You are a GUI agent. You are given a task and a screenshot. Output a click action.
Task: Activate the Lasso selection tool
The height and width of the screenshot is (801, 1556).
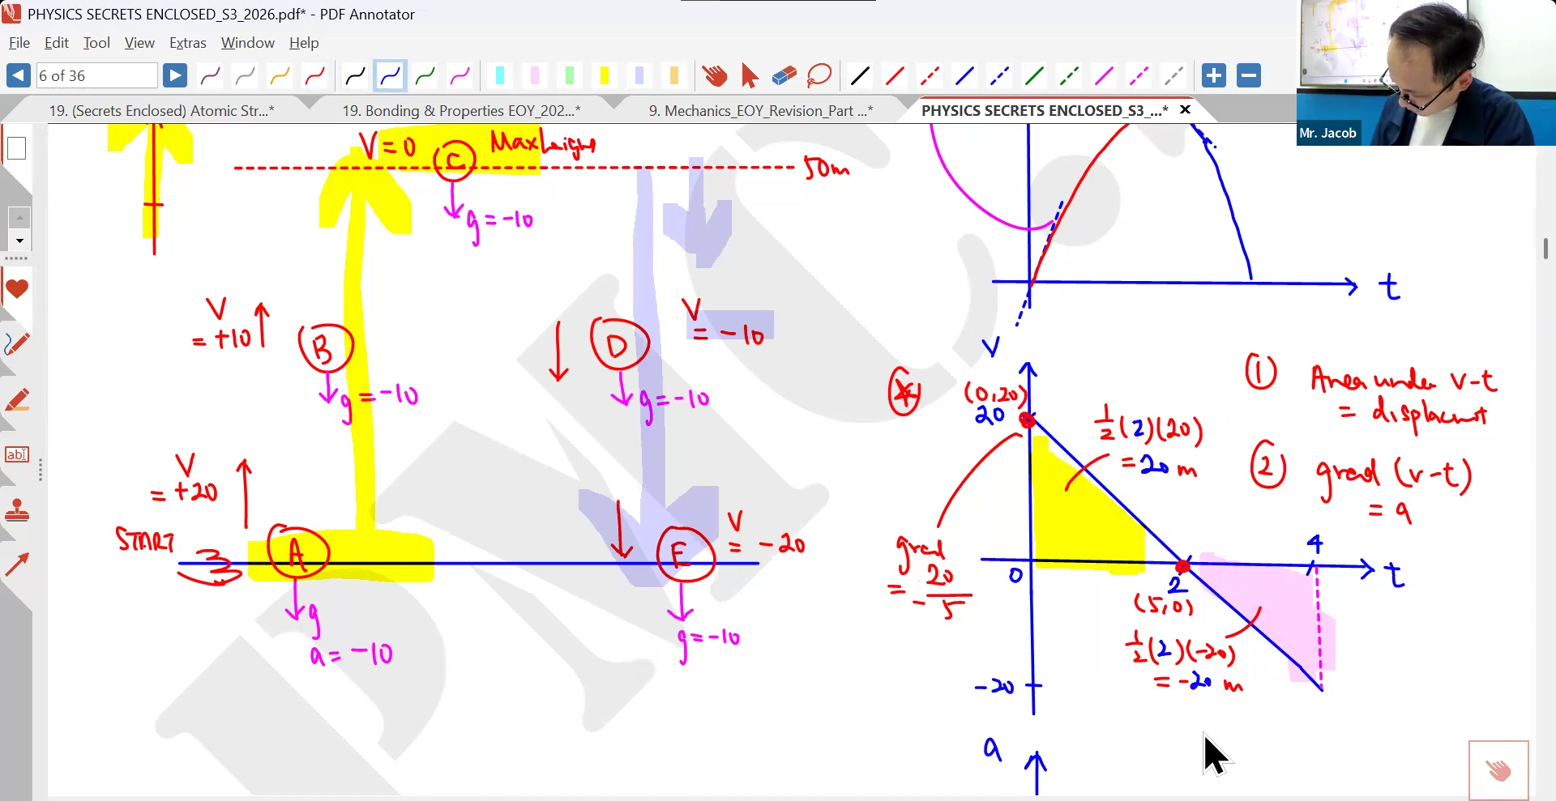[x=819, y=76]
